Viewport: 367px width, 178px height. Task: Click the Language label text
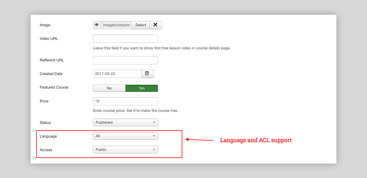point(48,136)
